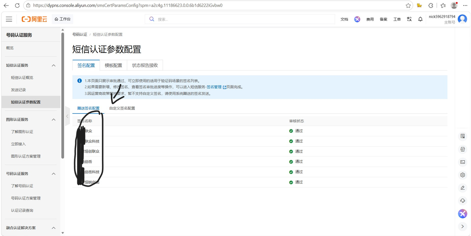Open 认证记录查询 in the sidebar
Image resolution: width=471 pixels, height=236 pixels.
pos(22,210)
